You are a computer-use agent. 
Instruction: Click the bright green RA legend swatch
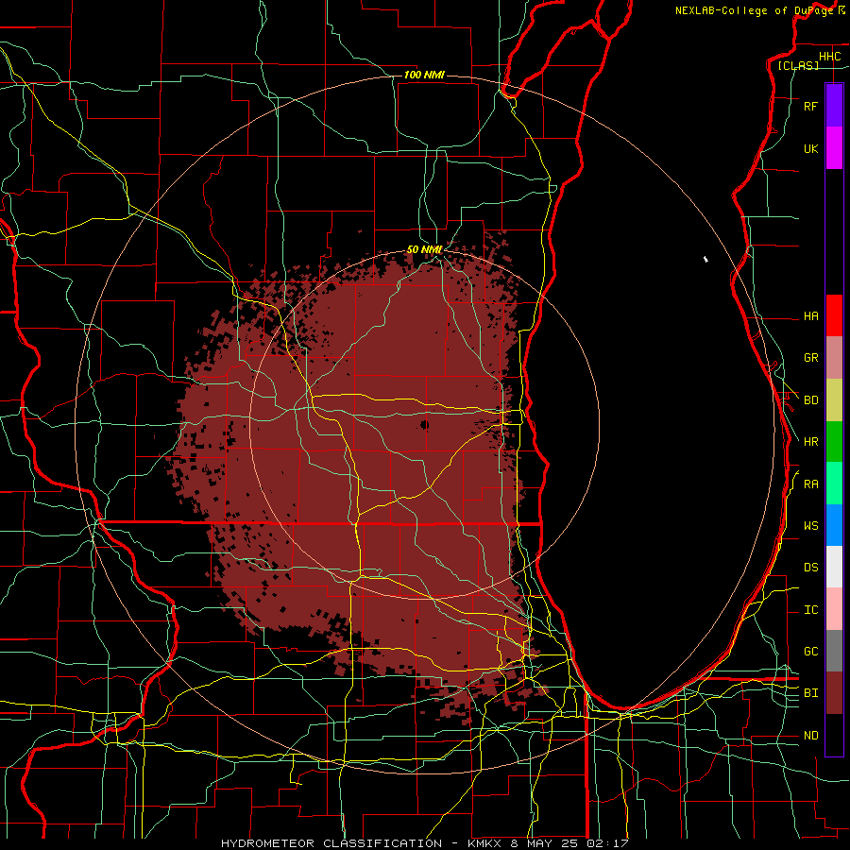(834, 484)
